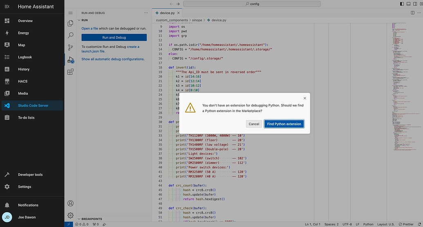Cancel the Python extension dialog

(254, 124)
